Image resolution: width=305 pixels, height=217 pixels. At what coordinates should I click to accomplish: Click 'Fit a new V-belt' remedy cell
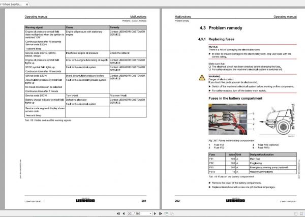pyautogui.click(x=128, y=96)
